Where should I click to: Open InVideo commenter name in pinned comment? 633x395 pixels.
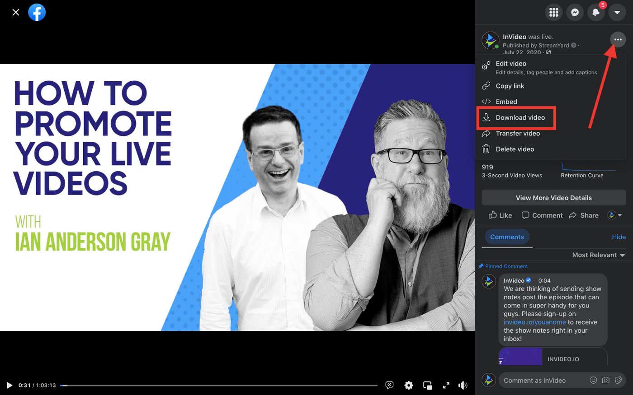pyautogui.click(x=514, y=281)
